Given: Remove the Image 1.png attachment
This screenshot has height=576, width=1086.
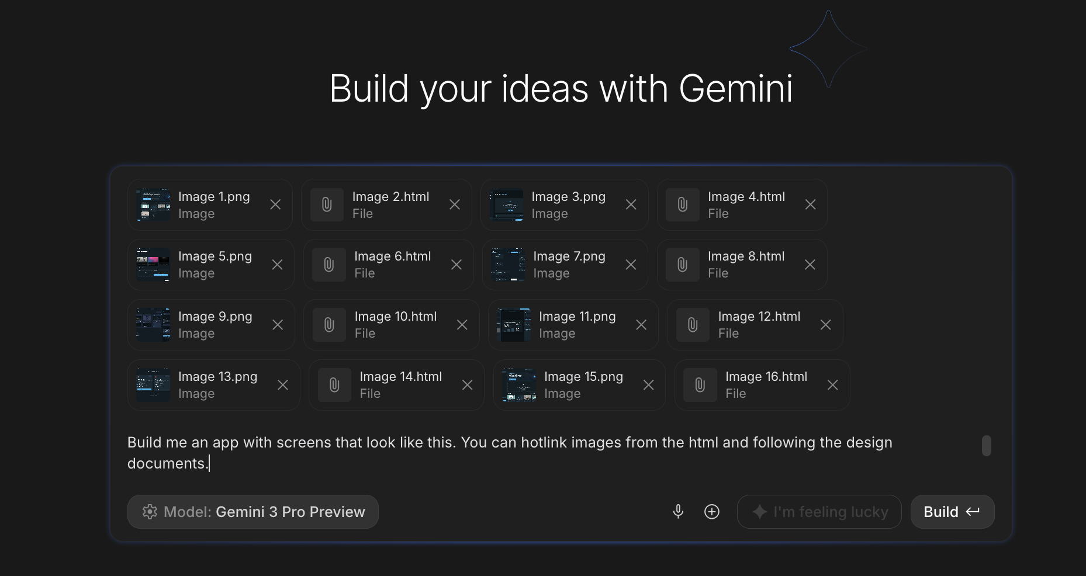Looking at the screenshot, I should coord(275,204).
